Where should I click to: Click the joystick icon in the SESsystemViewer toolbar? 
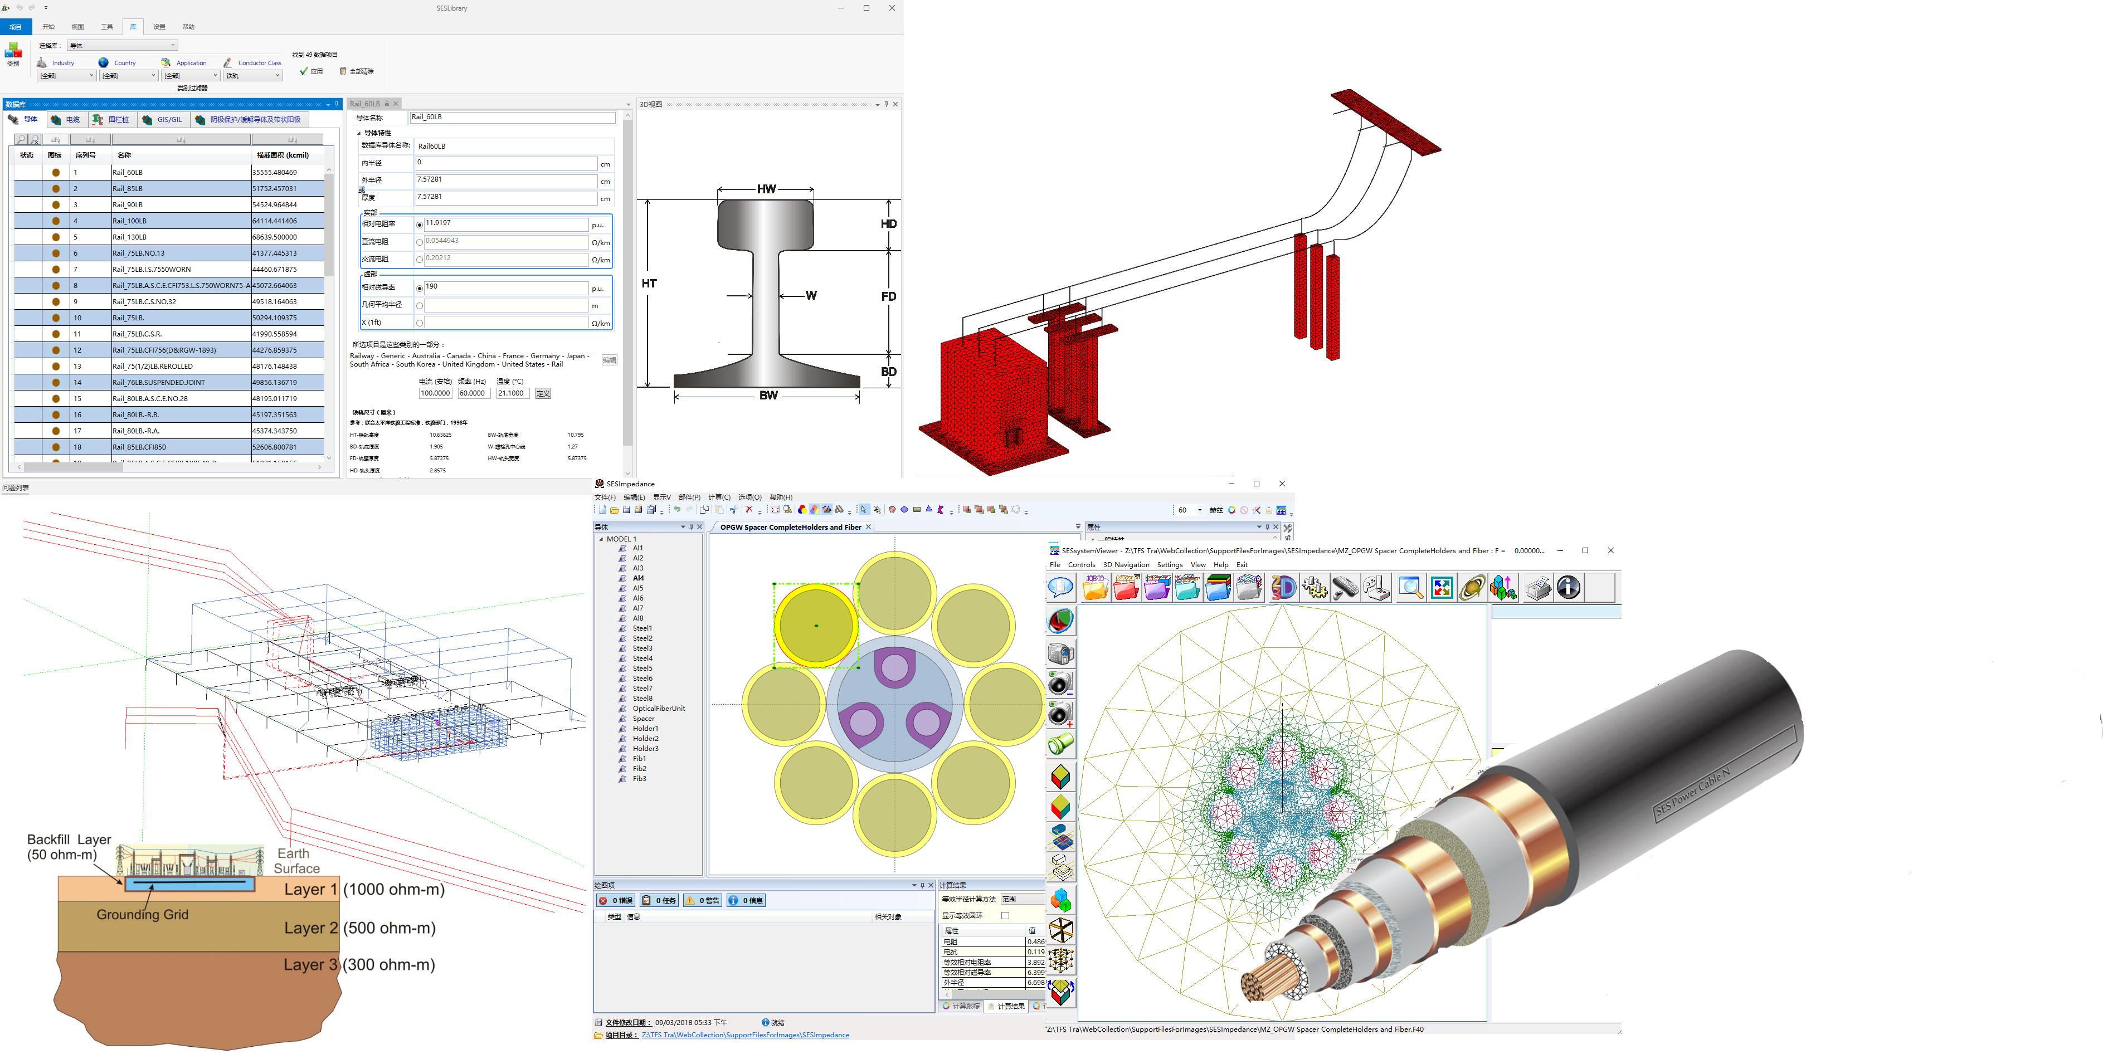click(x=1376, y=588)
